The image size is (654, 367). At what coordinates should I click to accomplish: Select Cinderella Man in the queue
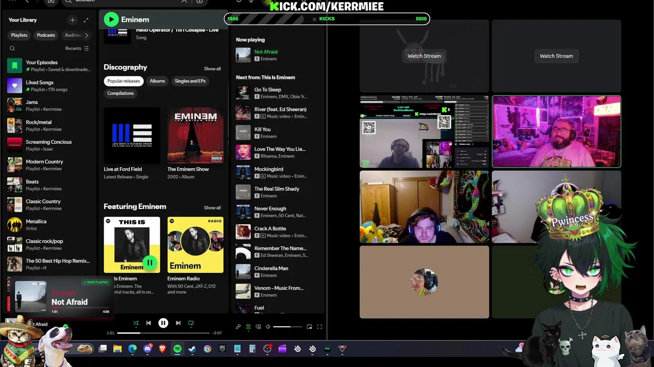pos(278,272)
